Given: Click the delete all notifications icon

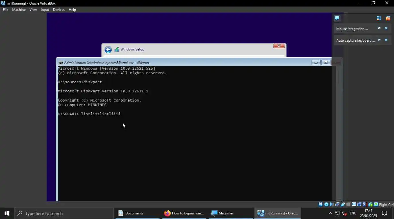Looking at the screenshot, I should 388,18.
